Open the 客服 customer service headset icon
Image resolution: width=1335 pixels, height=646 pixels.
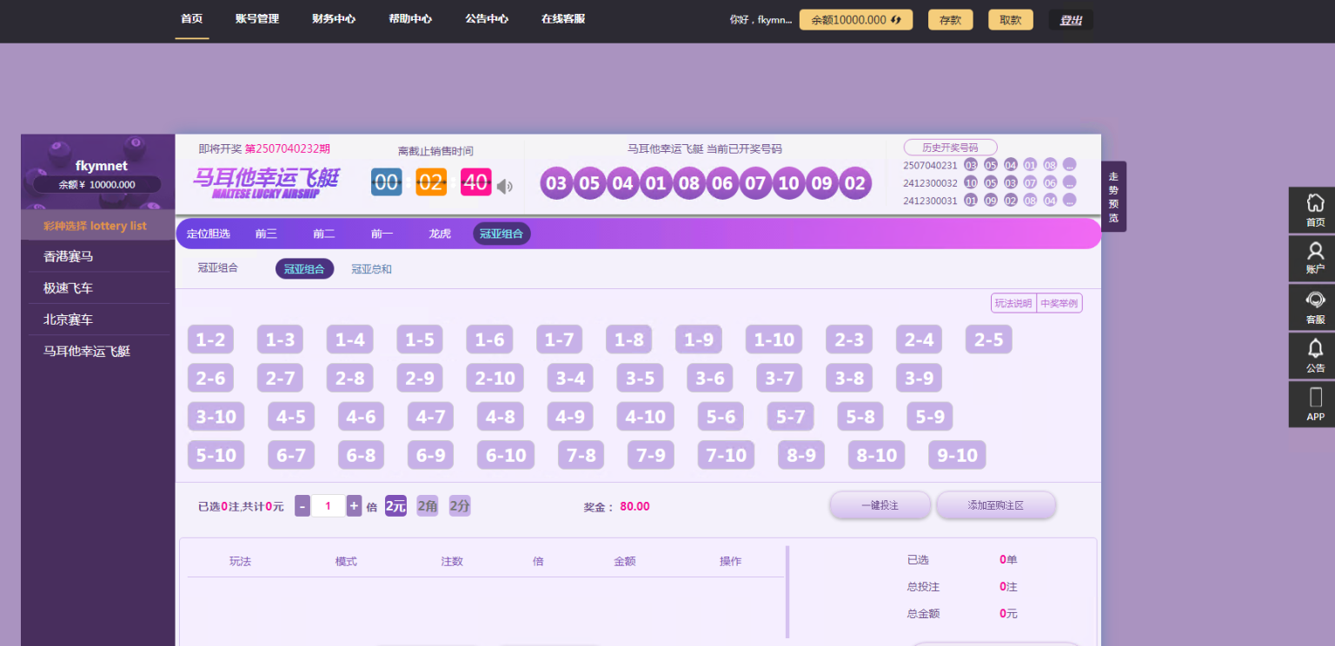tap(1315, 307)
